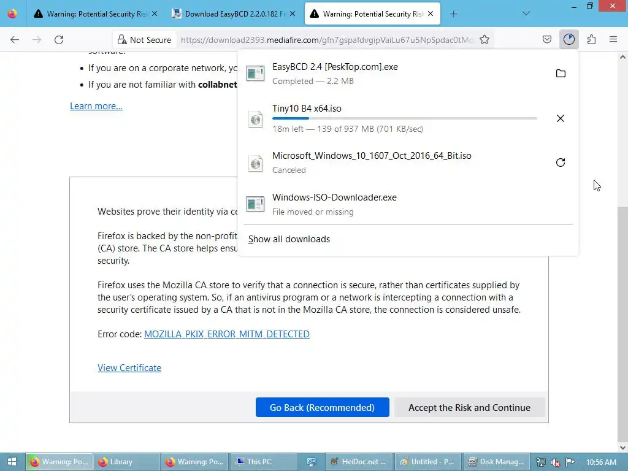Switch to the Download EasyBCD 2.2.0.182 tab
628x471 pixels.
tap(233, 14)
